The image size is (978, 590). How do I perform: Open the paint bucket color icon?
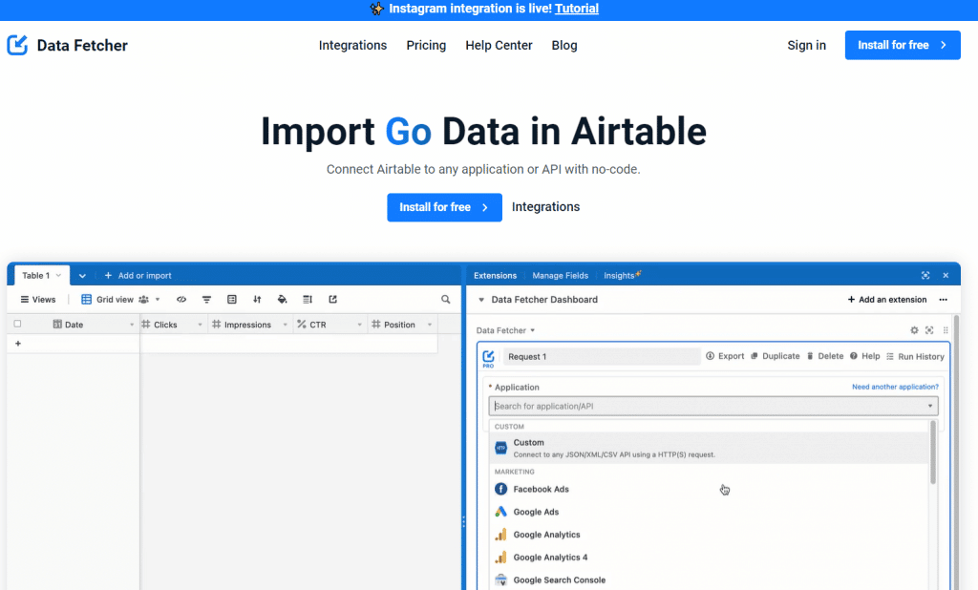pos(282,300)
